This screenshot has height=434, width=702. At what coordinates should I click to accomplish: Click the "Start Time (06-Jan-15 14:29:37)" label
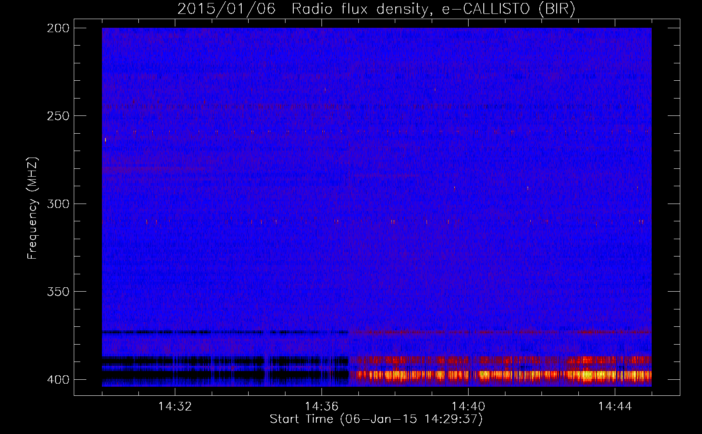tap(376, 419)
